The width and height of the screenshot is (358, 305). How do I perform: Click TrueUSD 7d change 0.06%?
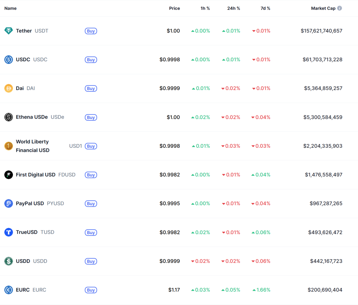(261, 232)
